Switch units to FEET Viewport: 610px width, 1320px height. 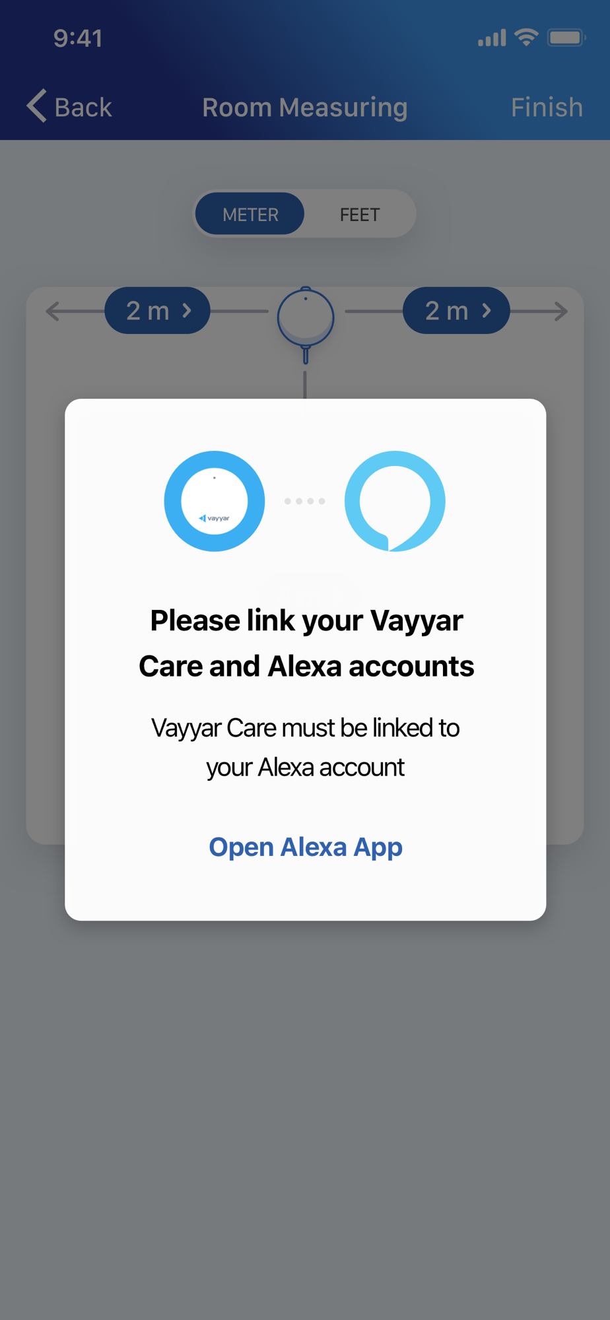pos(360,214)
